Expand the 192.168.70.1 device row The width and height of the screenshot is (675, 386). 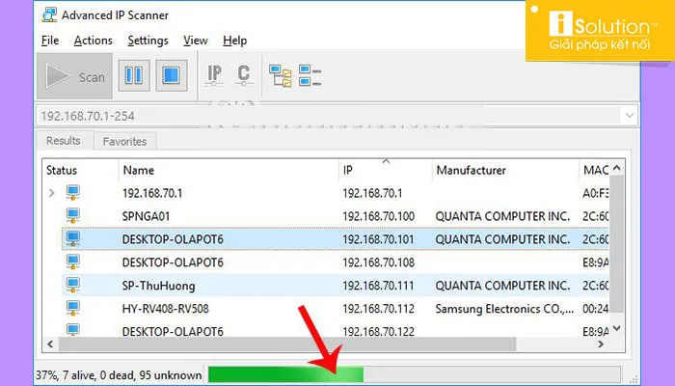pos(52,193)
